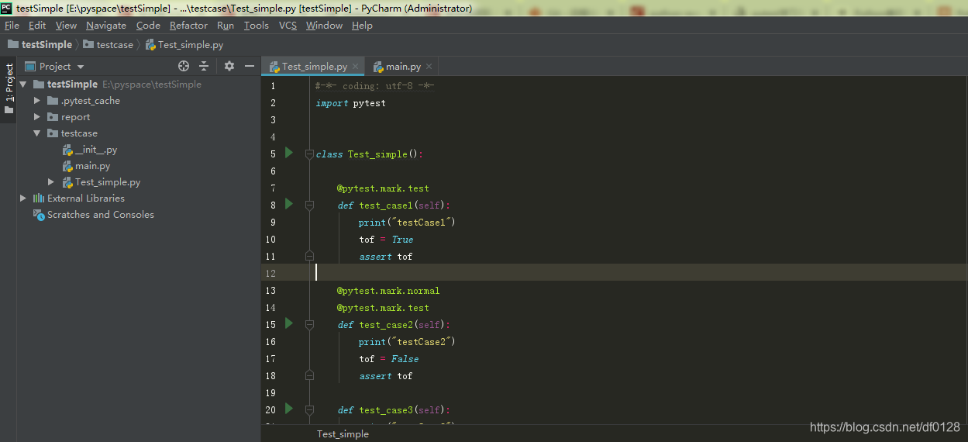Image resolution: width=968 pixels, height=442 pixels.
Task: Open the Tools menu
Action: [256, 26]
